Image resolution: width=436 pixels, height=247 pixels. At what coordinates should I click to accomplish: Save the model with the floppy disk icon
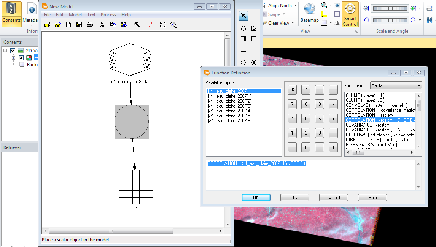point(79,25)
